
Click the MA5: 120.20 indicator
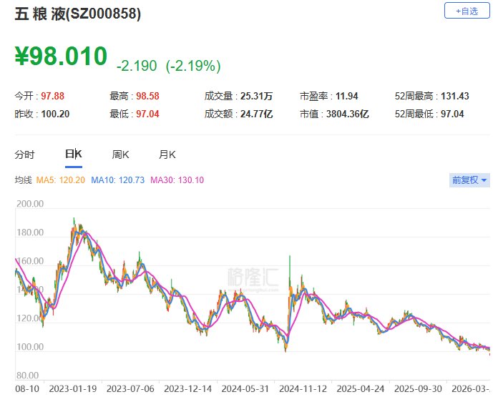61,180
